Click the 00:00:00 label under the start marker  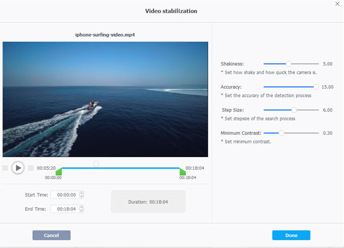point(53,177)
